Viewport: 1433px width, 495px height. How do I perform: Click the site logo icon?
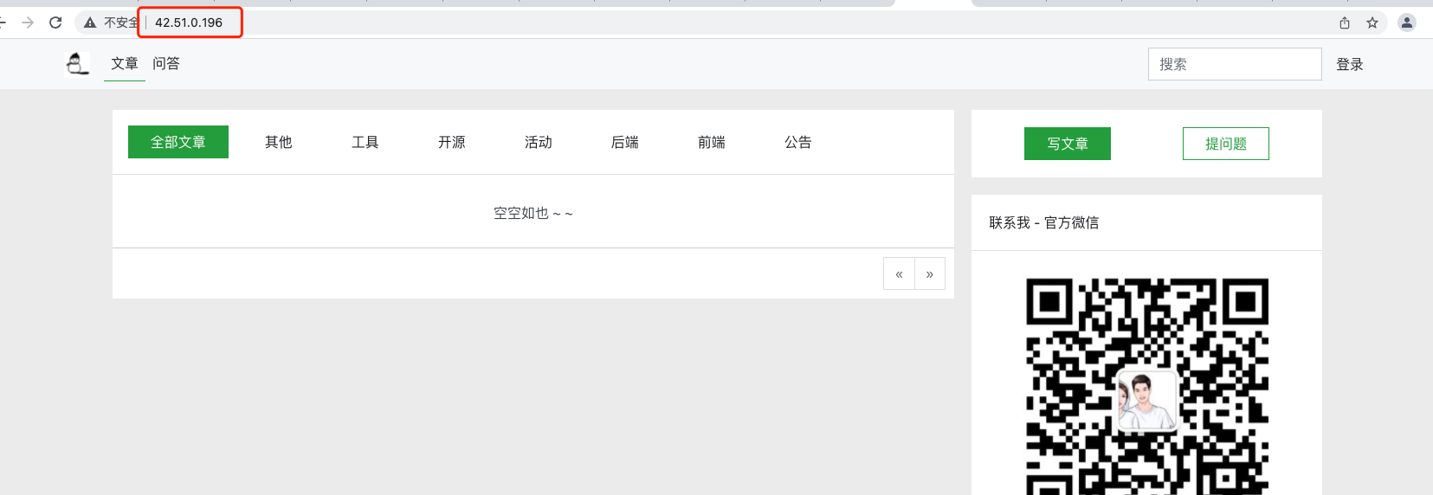pyautogui.click(x=77, y=63)
